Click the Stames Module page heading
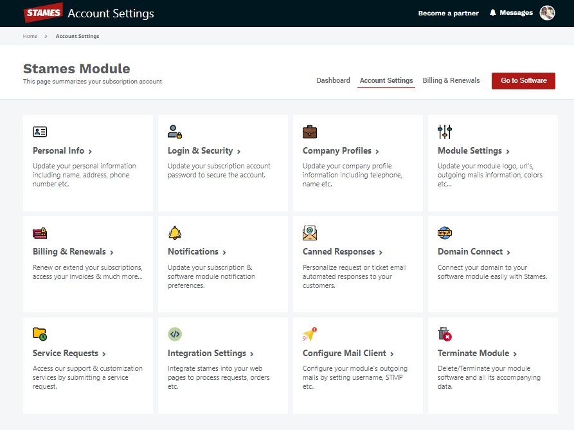The height and width of the screenshot is (430, 574). tap(76, 68)
